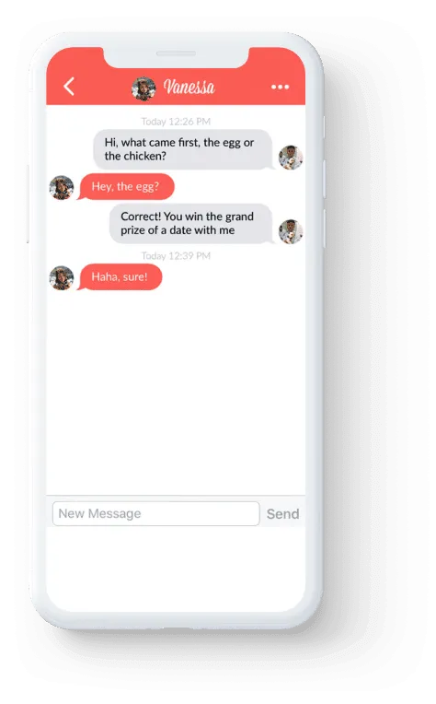Tap the Send button

[x=282, y=513]
